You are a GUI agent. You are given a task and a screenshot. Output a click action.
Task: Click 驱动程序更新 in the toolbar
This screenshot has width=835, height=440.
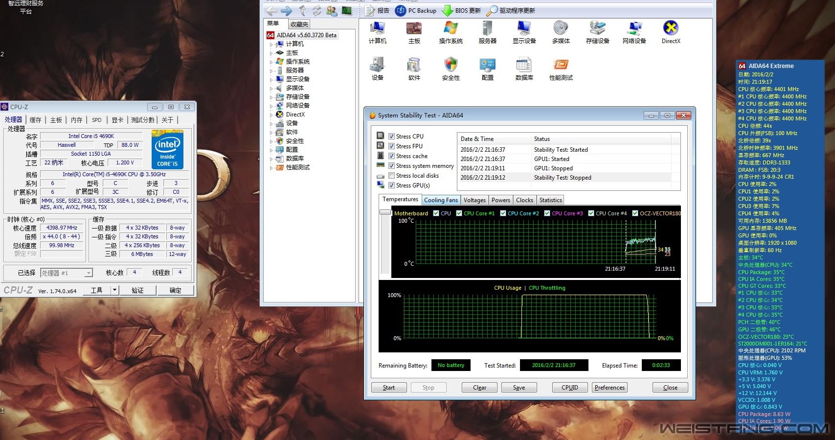pos(511,10)
